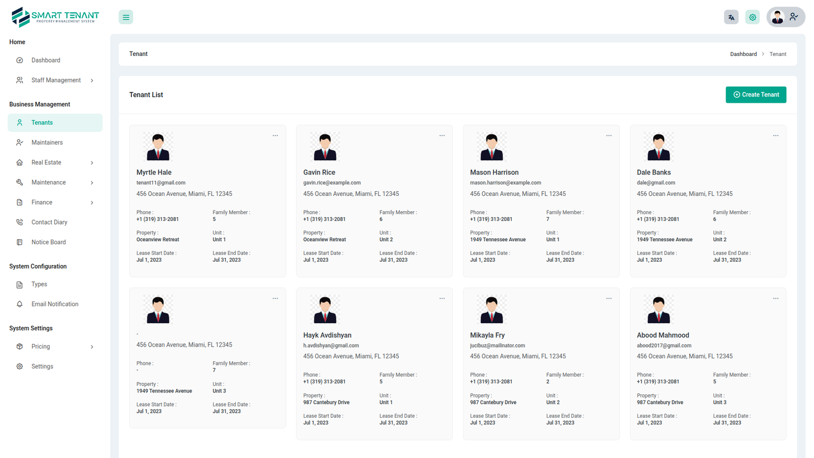The image size is (814, 458).
Task: Open three-dot menu on Gavin Rice card
Action: 442,136
